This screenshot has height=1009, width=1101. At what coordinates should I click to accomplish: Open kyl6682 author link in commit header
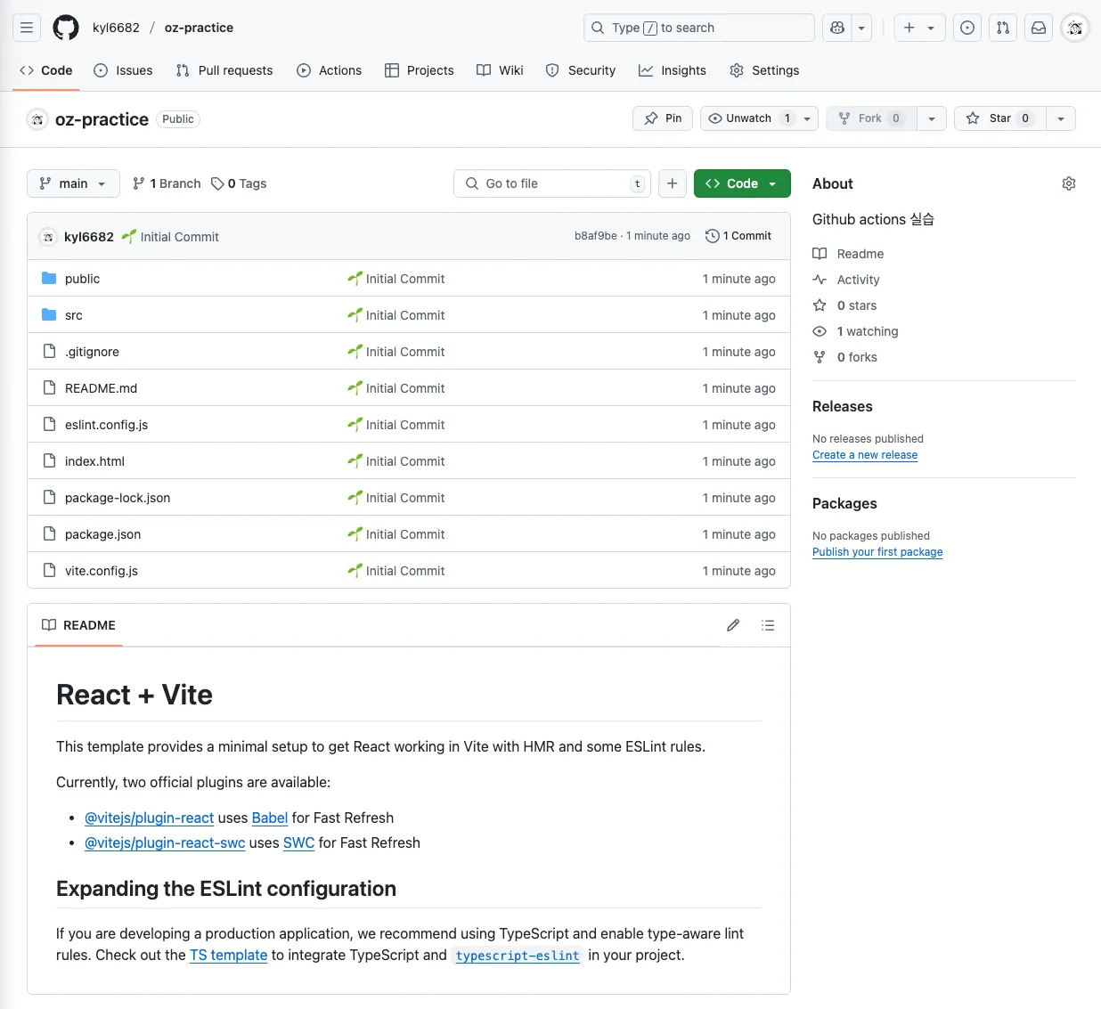89,237
